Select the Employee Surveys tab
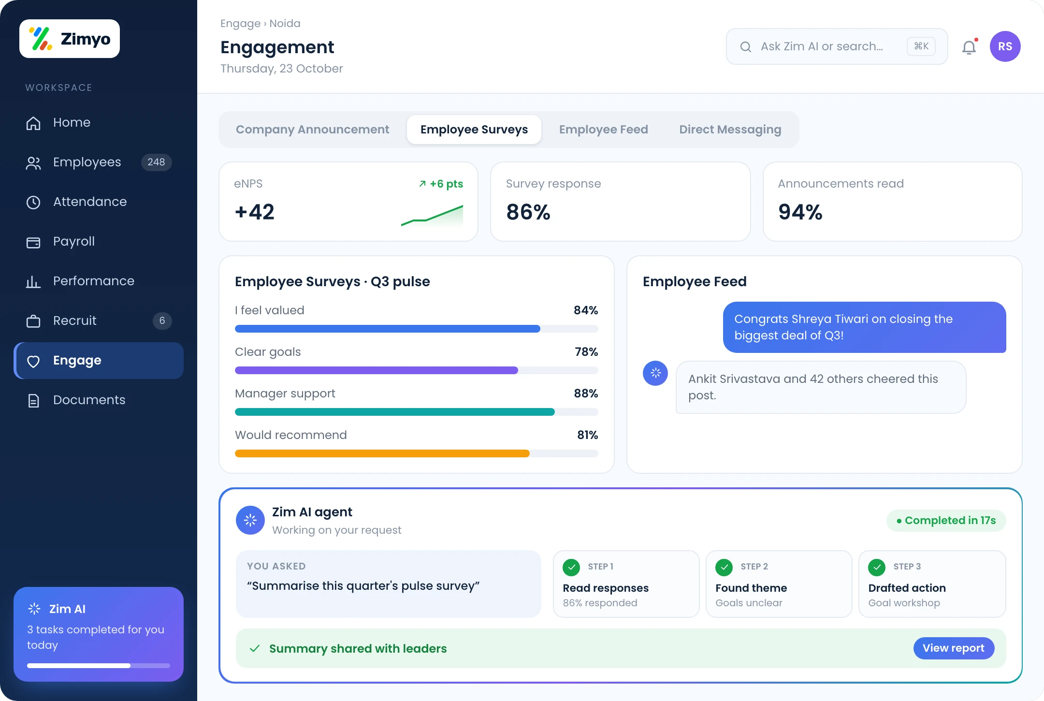 (x=474, y=130)
